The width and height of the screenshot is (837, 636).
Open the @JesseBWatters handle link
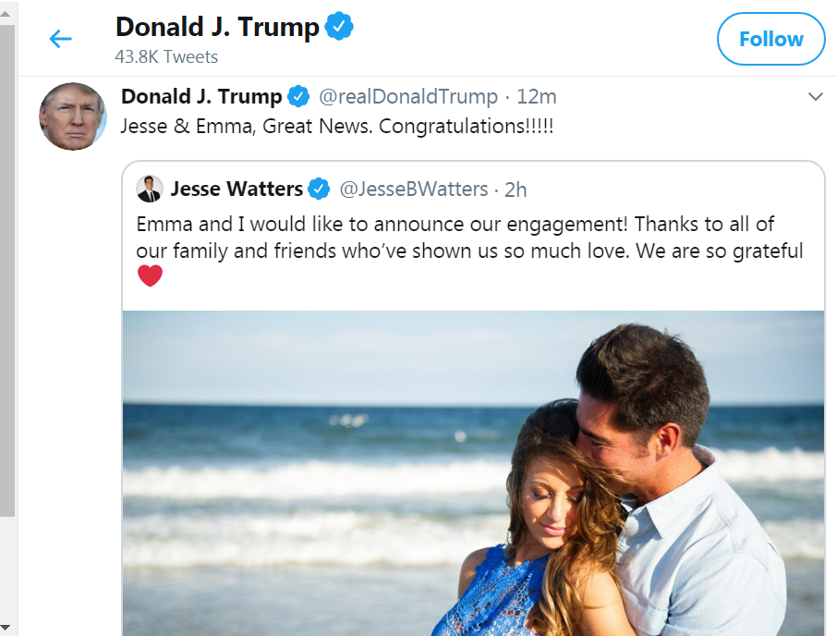tap(414, 190)
